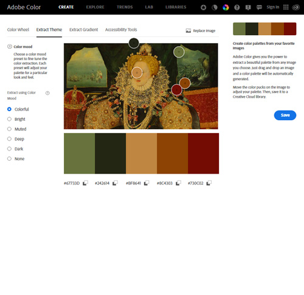Click the hex value #8C4303

tap(165, 183)
